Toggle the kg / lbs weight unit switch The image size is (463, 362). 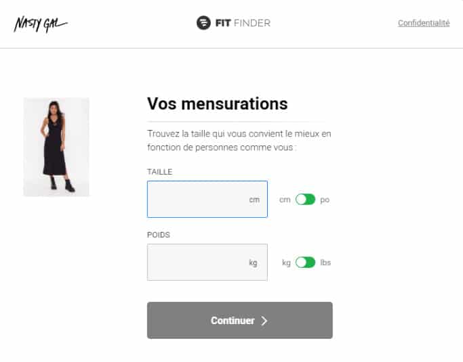305,263
